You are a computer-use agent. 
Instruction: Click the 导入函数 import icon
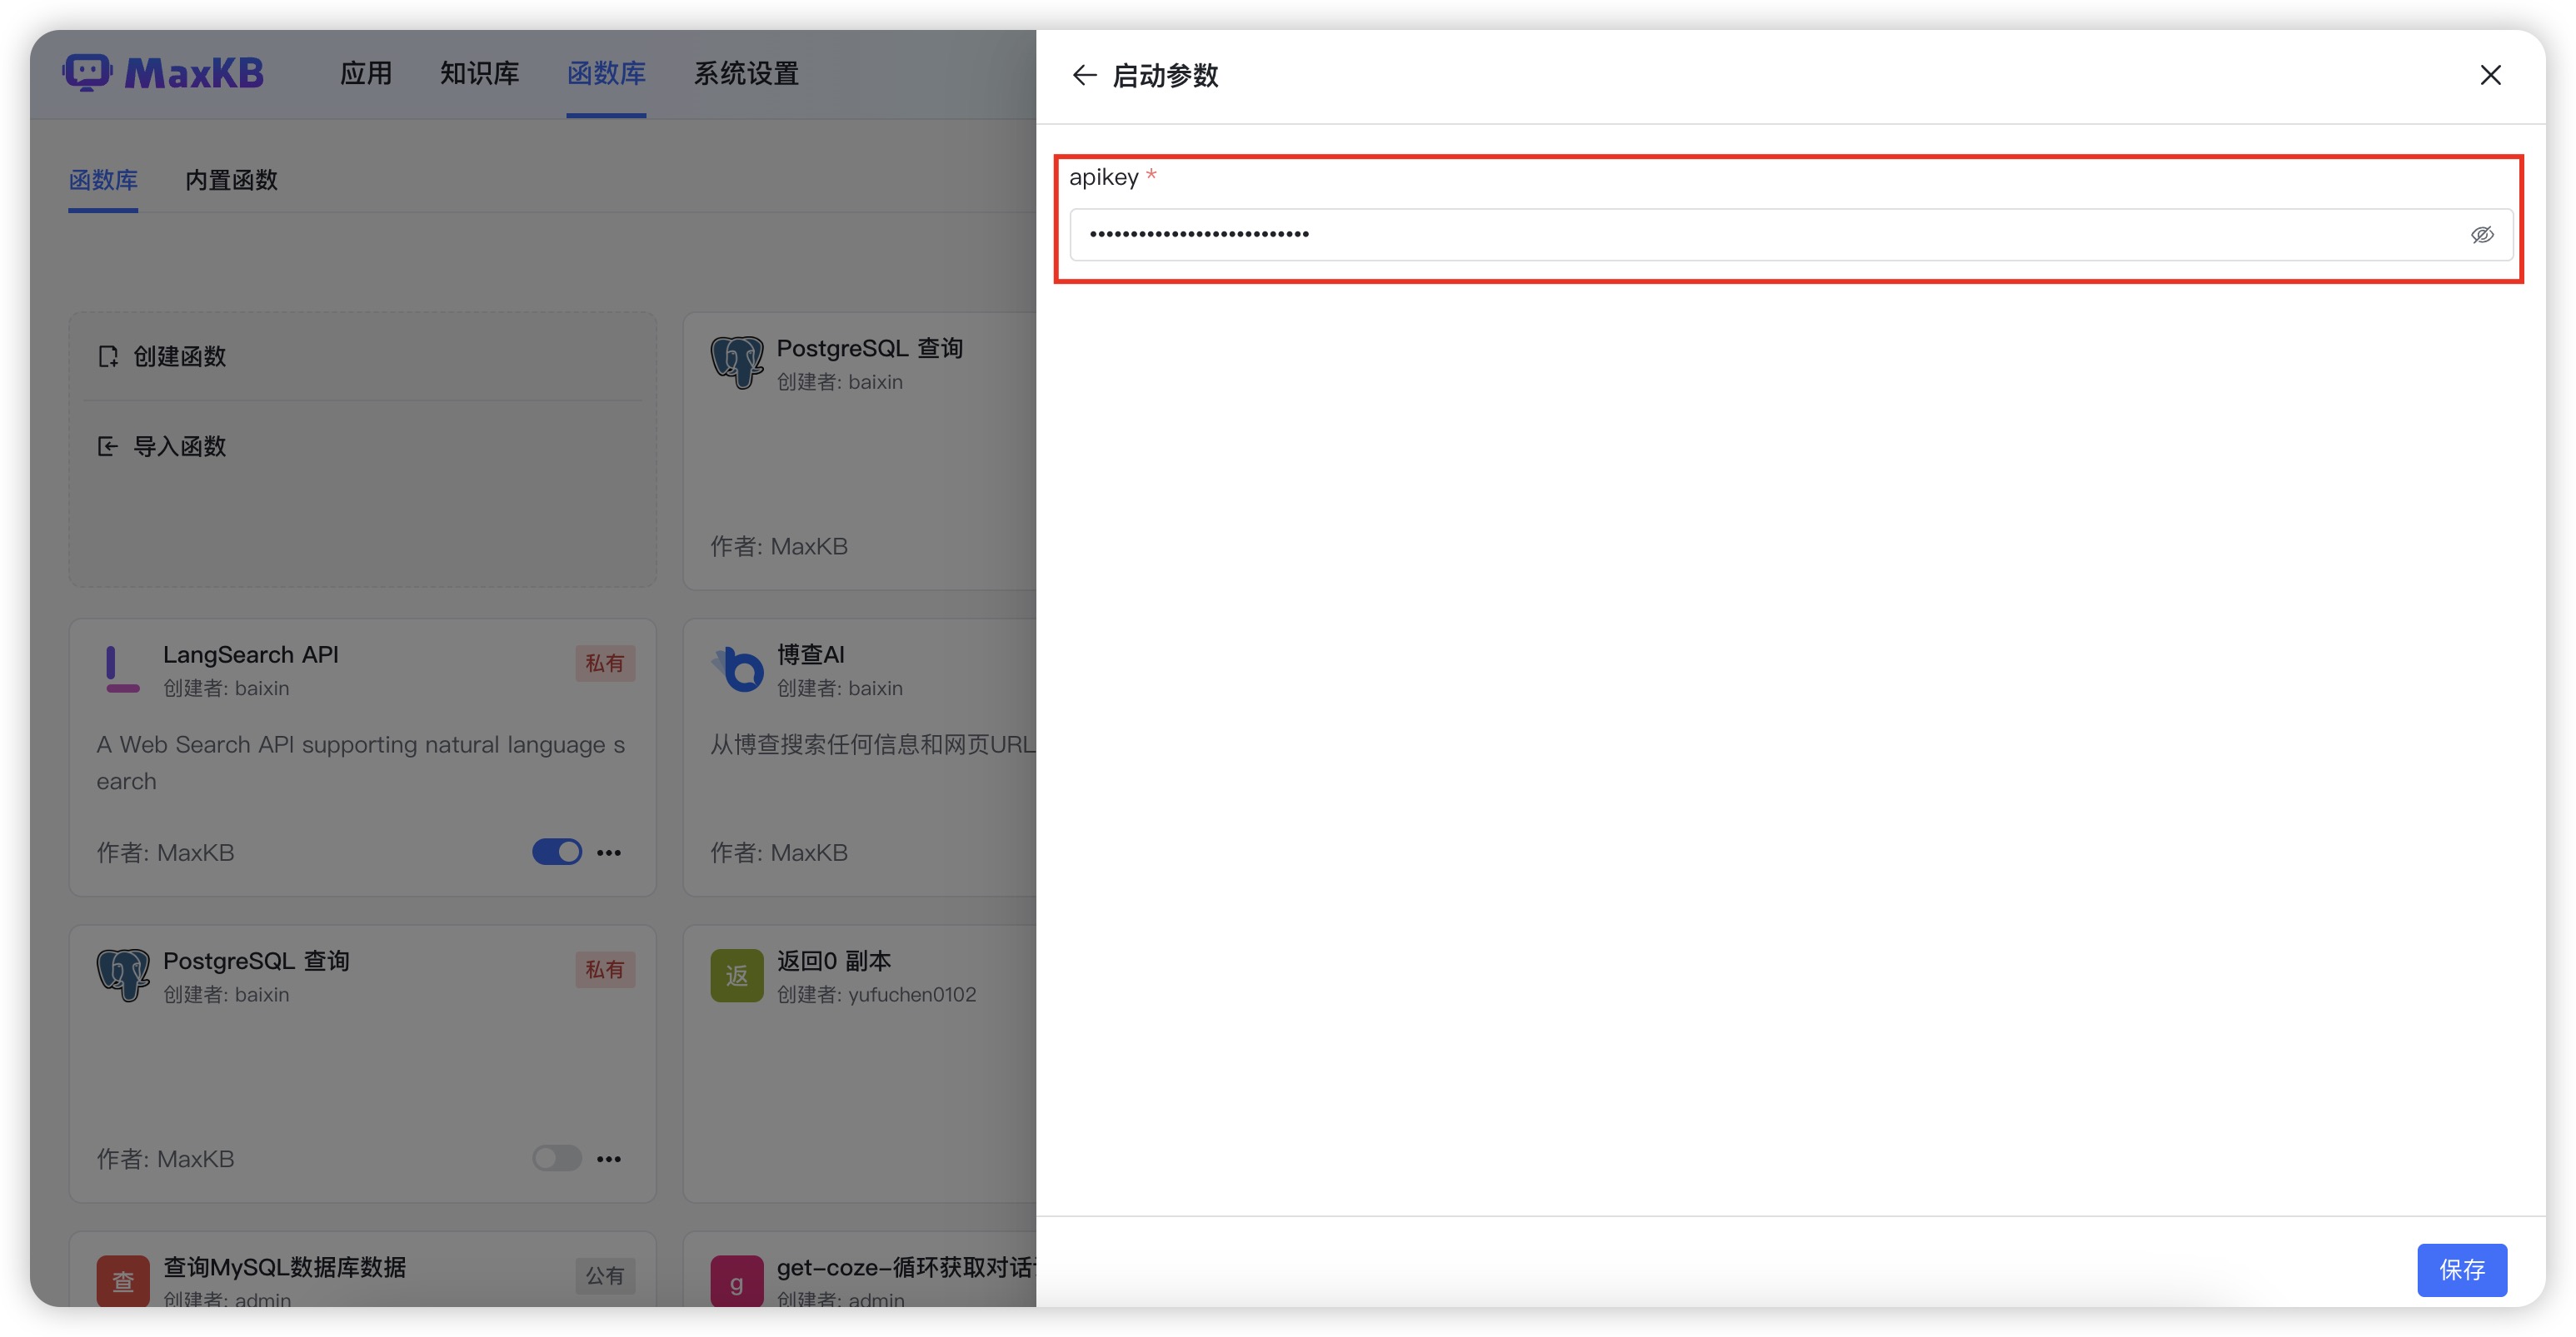(108, 447)
